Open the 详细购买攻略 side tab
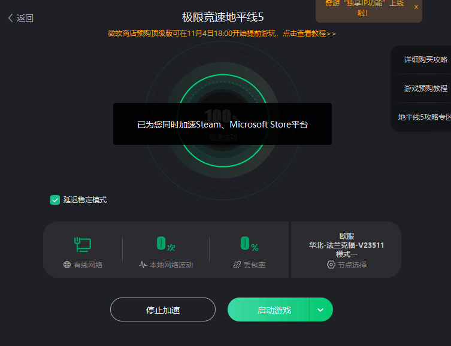The image size is (451, 346). 426,60
